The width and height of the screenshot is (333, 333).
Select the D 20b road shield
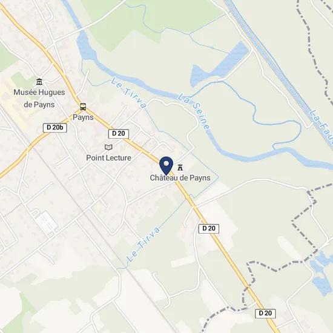[x=55, y=128]
